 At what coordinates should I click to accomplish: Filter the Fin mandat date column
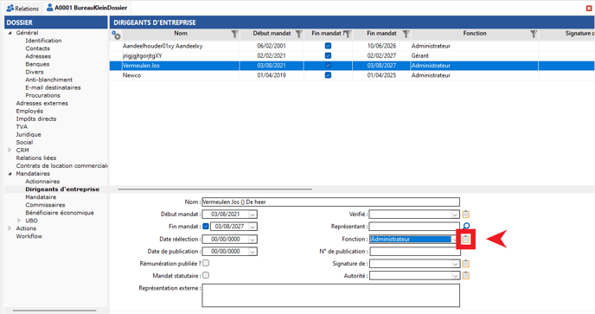coord(406,35)
